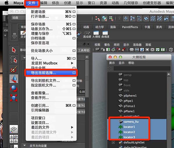Open options box for 新建场景
Screen dimensions: 174x148
[x=74, y=12]
